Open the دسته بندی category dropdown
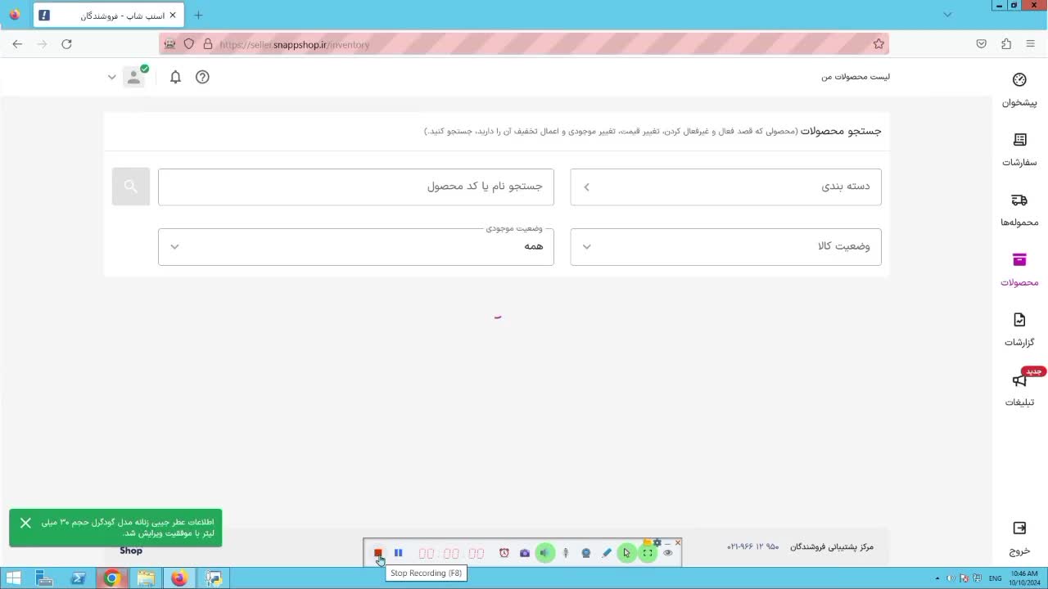The image size is (1048, 589). click(x=725, y=187)
